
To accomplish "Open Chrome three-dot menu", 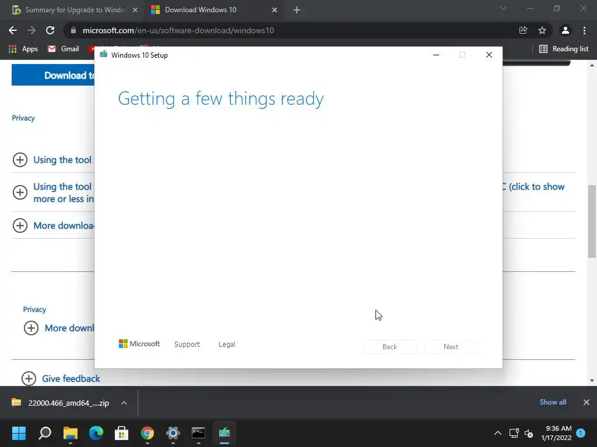I will 584,30.
